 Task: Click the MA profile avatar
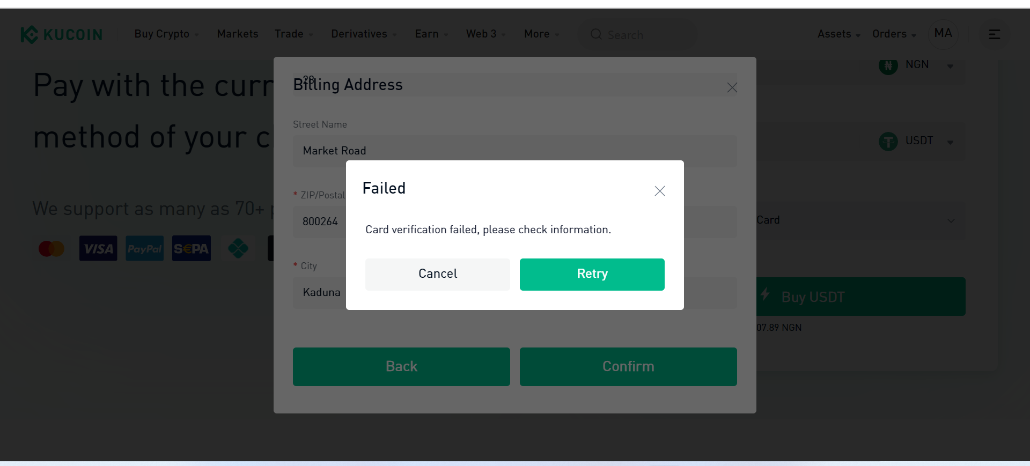pyautogui.click(x=943, y=34)
